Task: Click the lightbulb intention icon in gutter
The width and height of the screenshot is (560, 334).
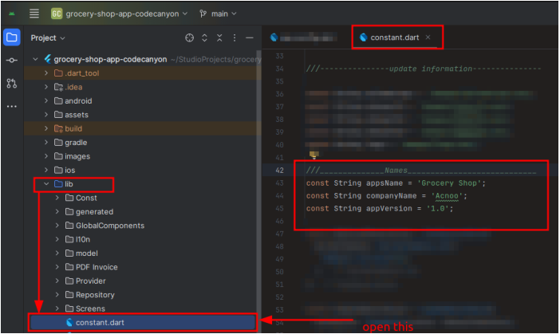Action: (314, 156)
